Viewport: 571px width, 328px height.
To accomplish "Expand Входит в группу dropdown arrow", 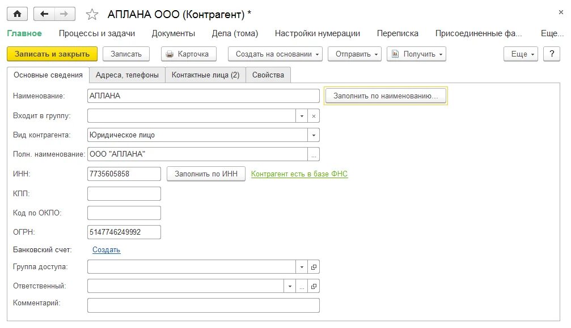I will click(302, 116).
